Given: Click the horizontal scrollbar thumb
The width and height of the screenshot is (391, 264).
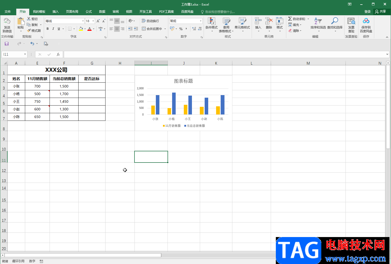Looking at the screenshot, I should point(83,255).
